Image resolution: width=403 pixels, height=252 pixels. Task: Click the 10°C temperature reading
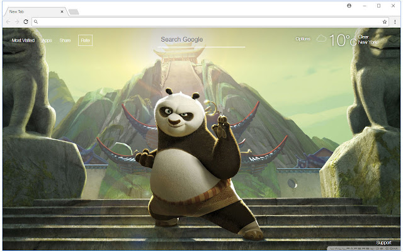coord(343,40)
